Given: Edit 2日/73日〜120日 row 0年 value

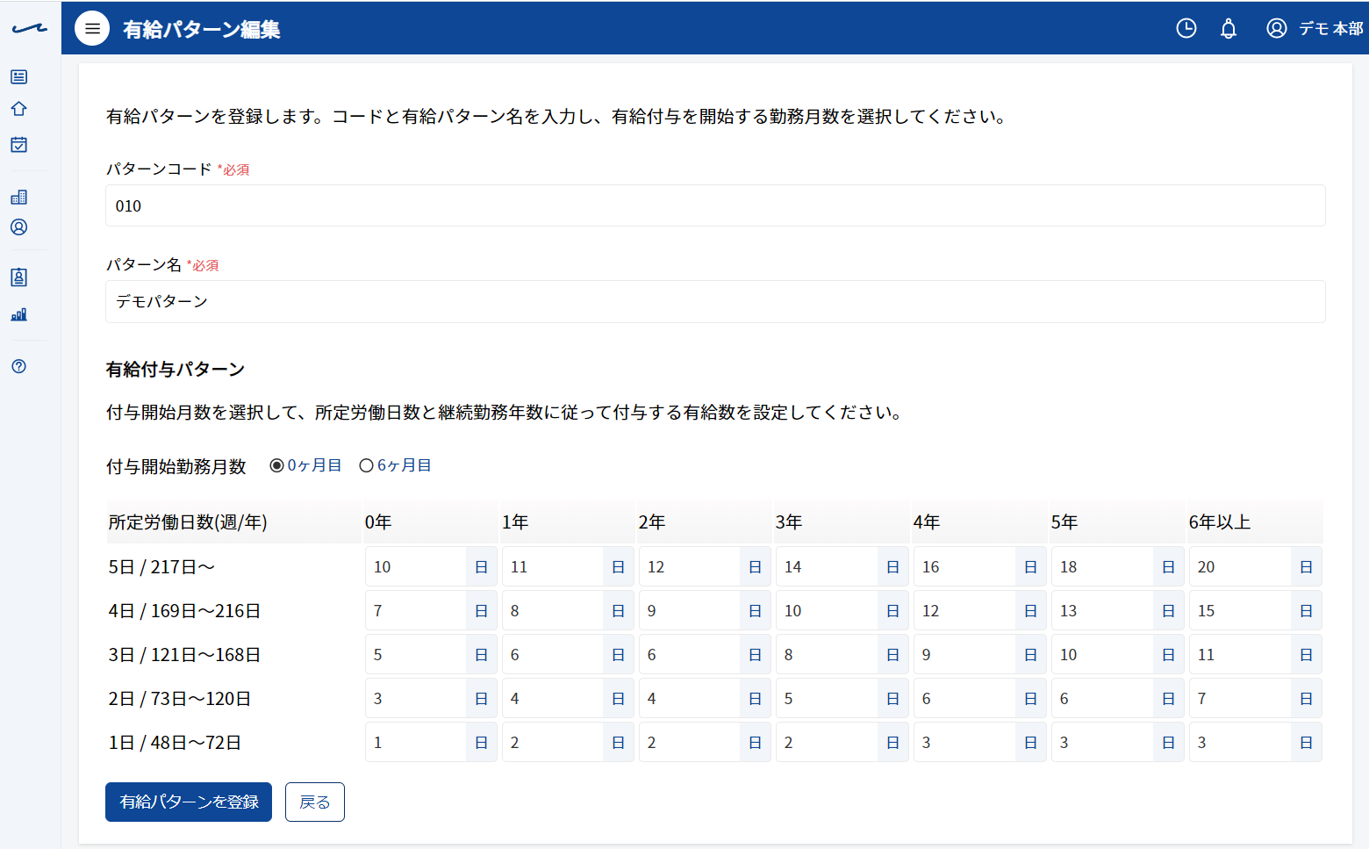Looking at the screenshot, I should [416, 698].
